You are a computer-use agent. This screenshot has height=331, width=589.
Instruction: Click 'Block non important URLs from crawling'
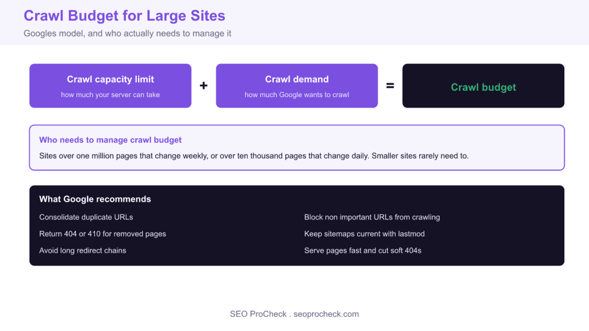coord(372,217)
